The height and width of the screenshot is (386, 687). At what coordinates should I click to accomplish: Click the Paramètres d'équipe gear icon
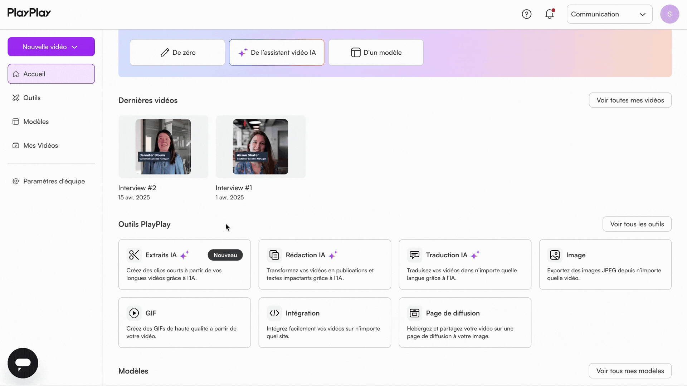click(x=16, y=181)
